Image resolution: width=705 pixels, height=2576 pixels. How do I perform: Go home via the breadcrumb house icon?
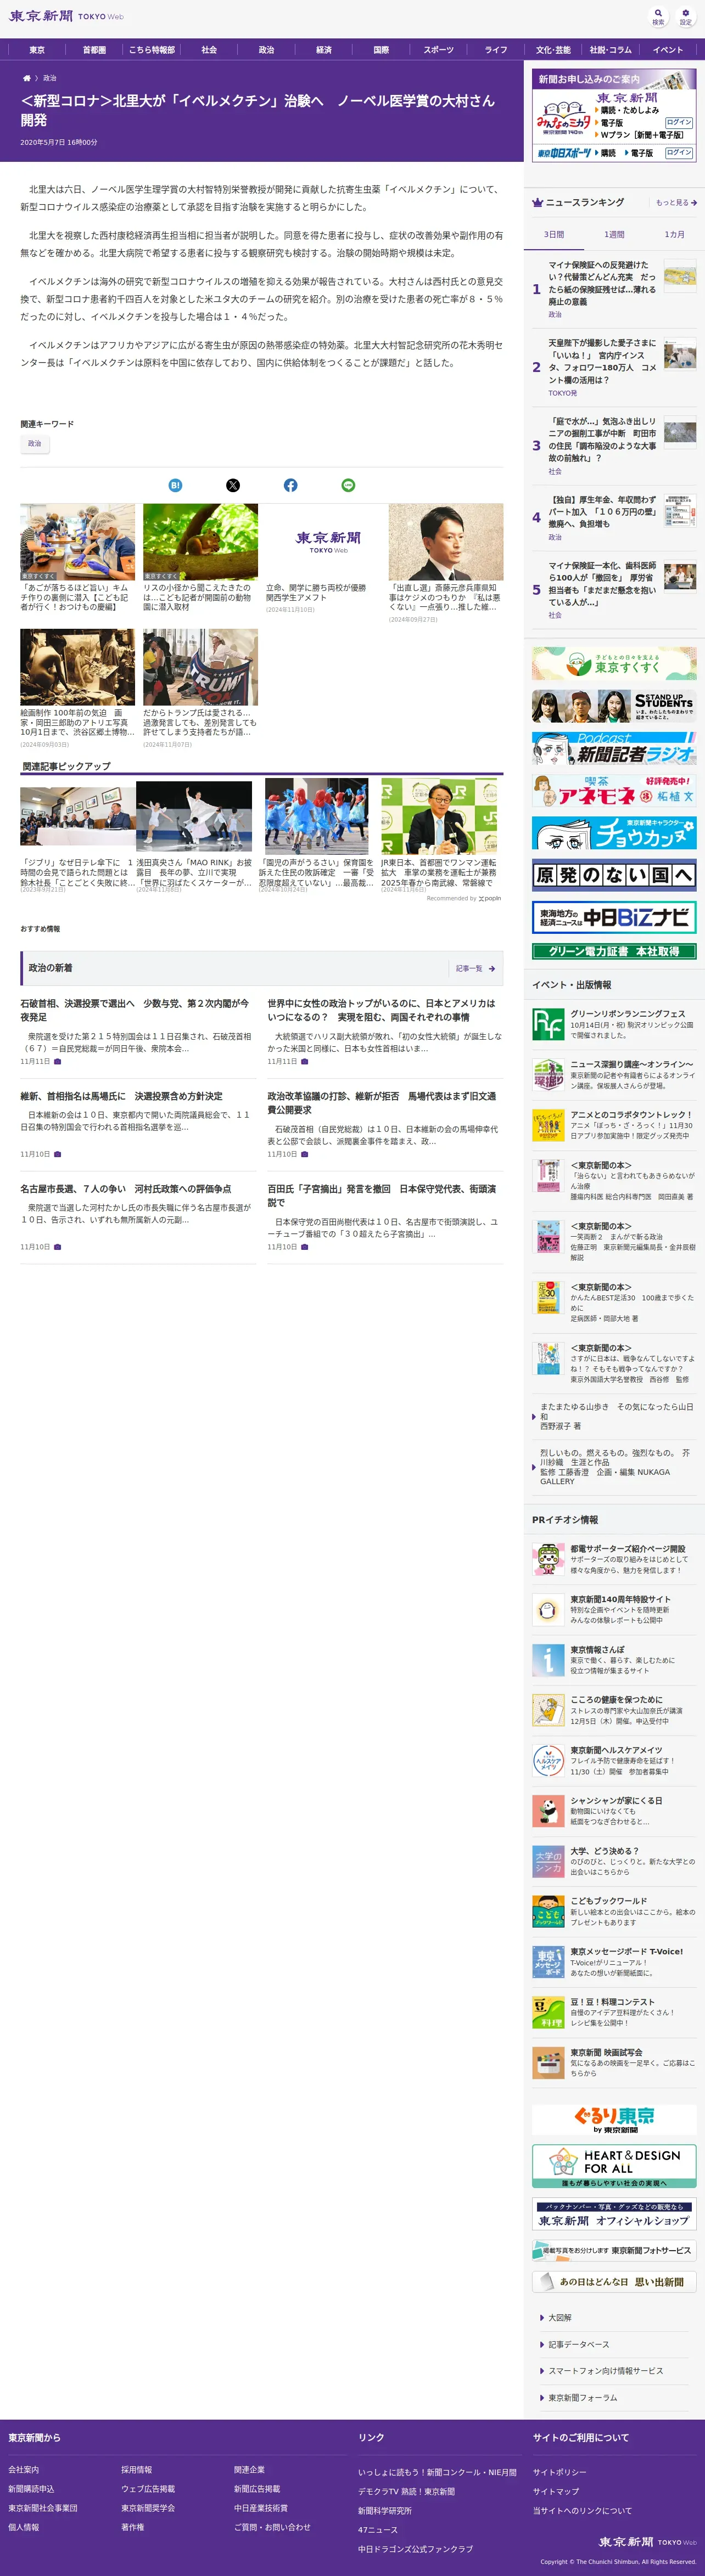coord(26,78)
